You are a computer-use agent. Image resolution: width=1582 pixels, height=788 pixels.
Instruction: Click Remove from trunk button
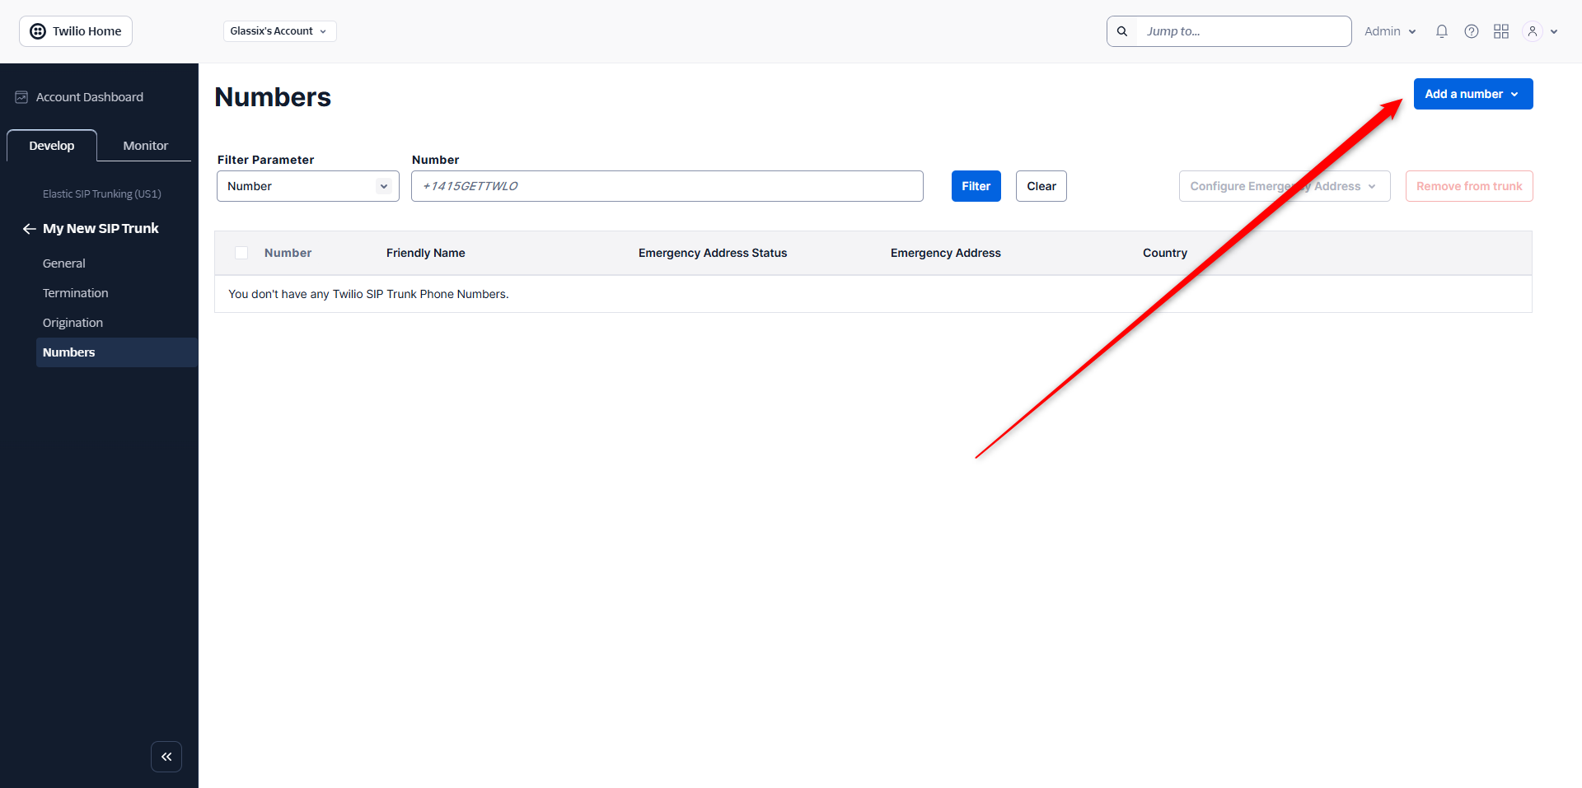tap(1469, 186)
